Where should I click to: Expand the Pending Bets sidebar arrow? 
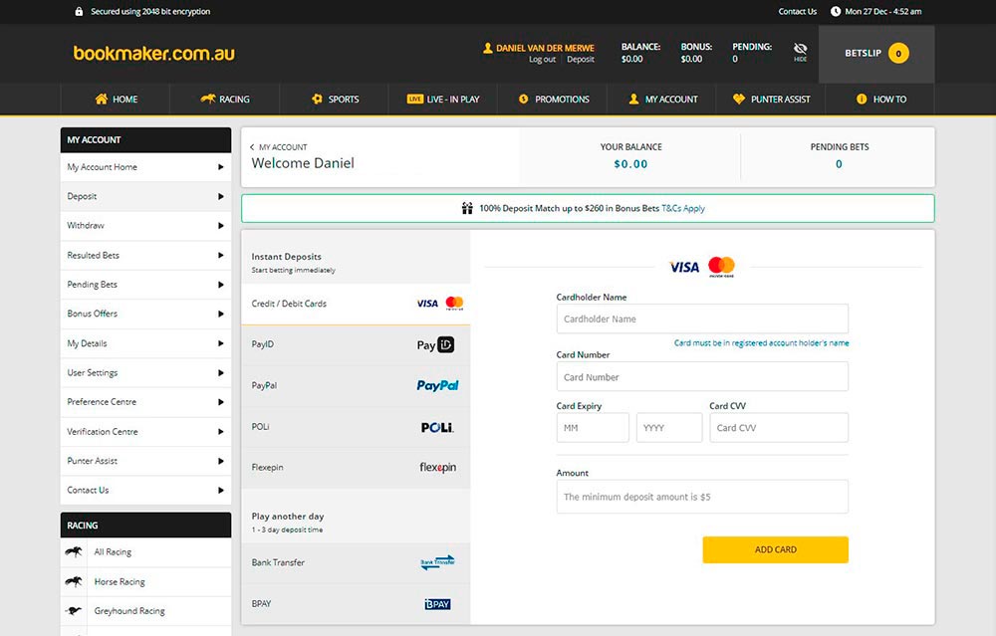coord(220,285)
